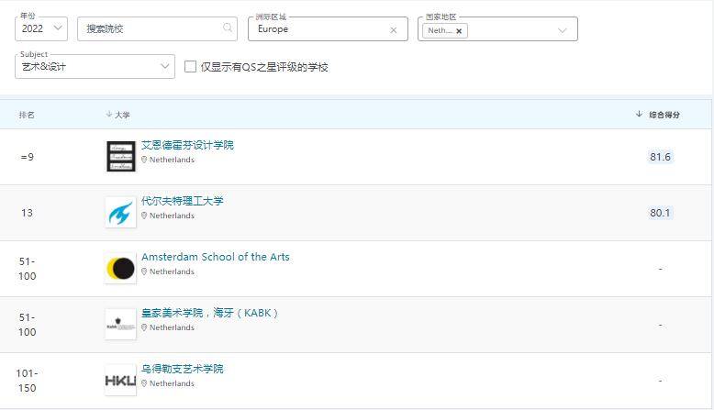Click the =9 rank cell
714x410 pixels.
[27, 157]
